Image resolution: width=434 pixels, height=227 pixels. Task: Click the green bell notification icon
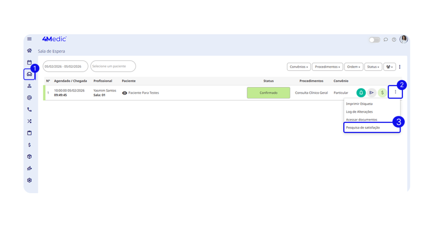(x=361, y=93)
